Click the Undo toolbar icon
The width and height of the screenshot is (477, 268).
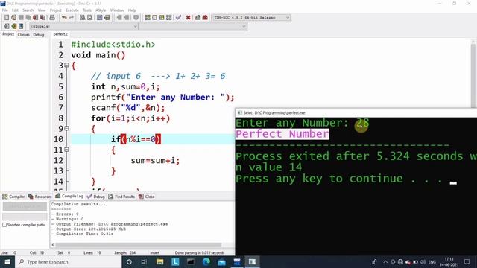(64, 18)
